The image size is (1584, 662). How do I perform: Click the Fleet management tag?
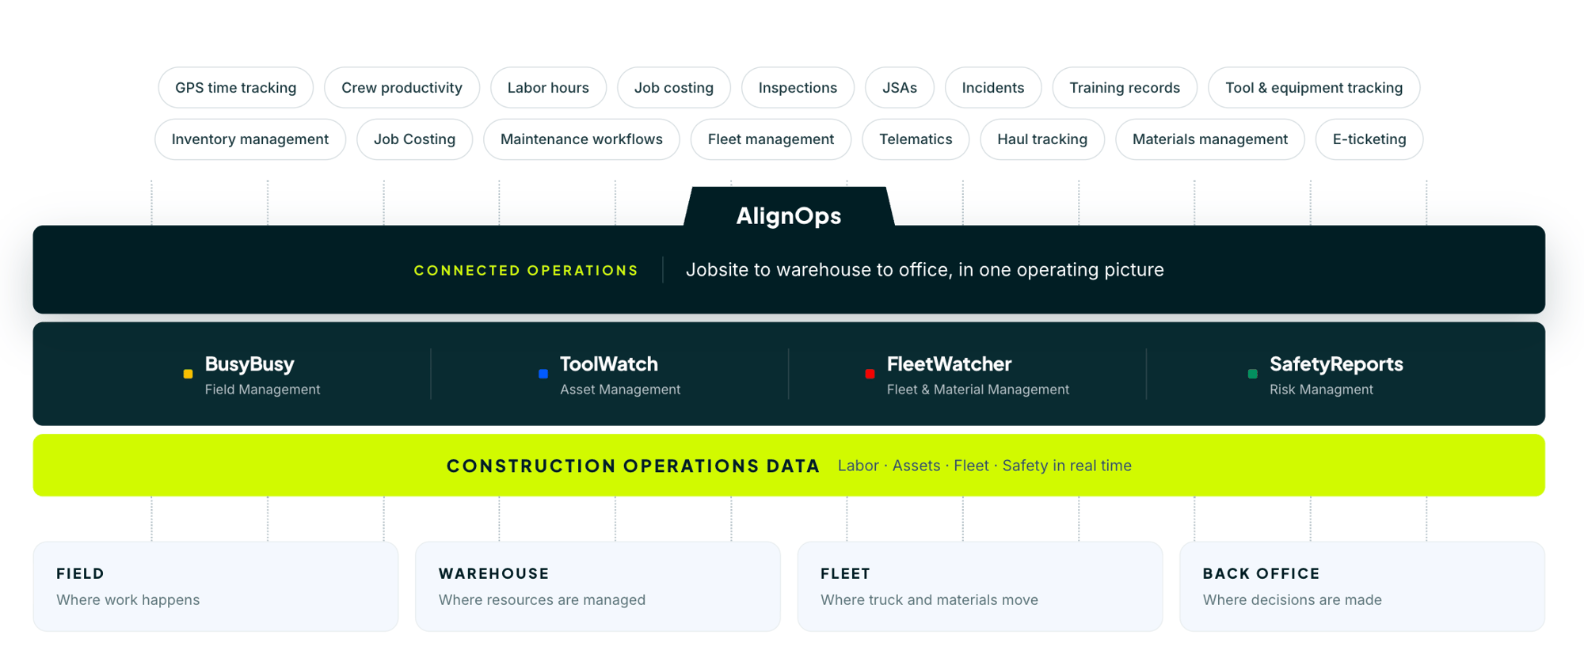pyautogui.click(x=771, y=139)
